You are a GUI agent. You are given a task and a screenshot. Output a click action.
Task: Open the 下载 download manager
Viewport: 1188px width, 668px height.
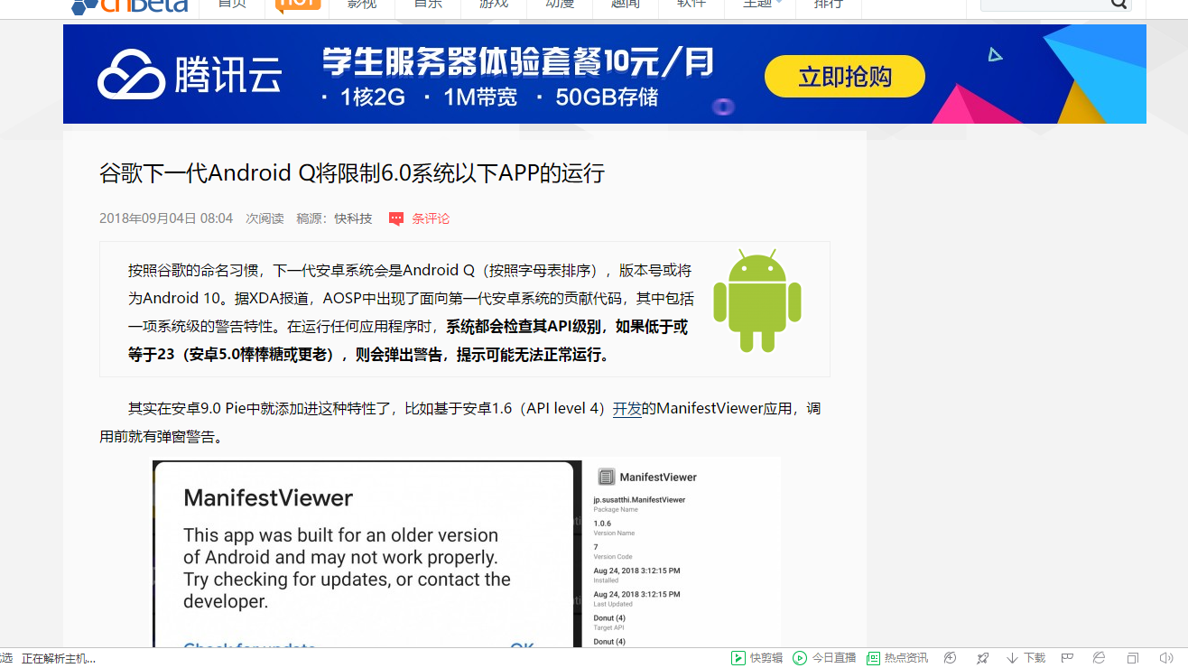click(x=1026, y=658)
